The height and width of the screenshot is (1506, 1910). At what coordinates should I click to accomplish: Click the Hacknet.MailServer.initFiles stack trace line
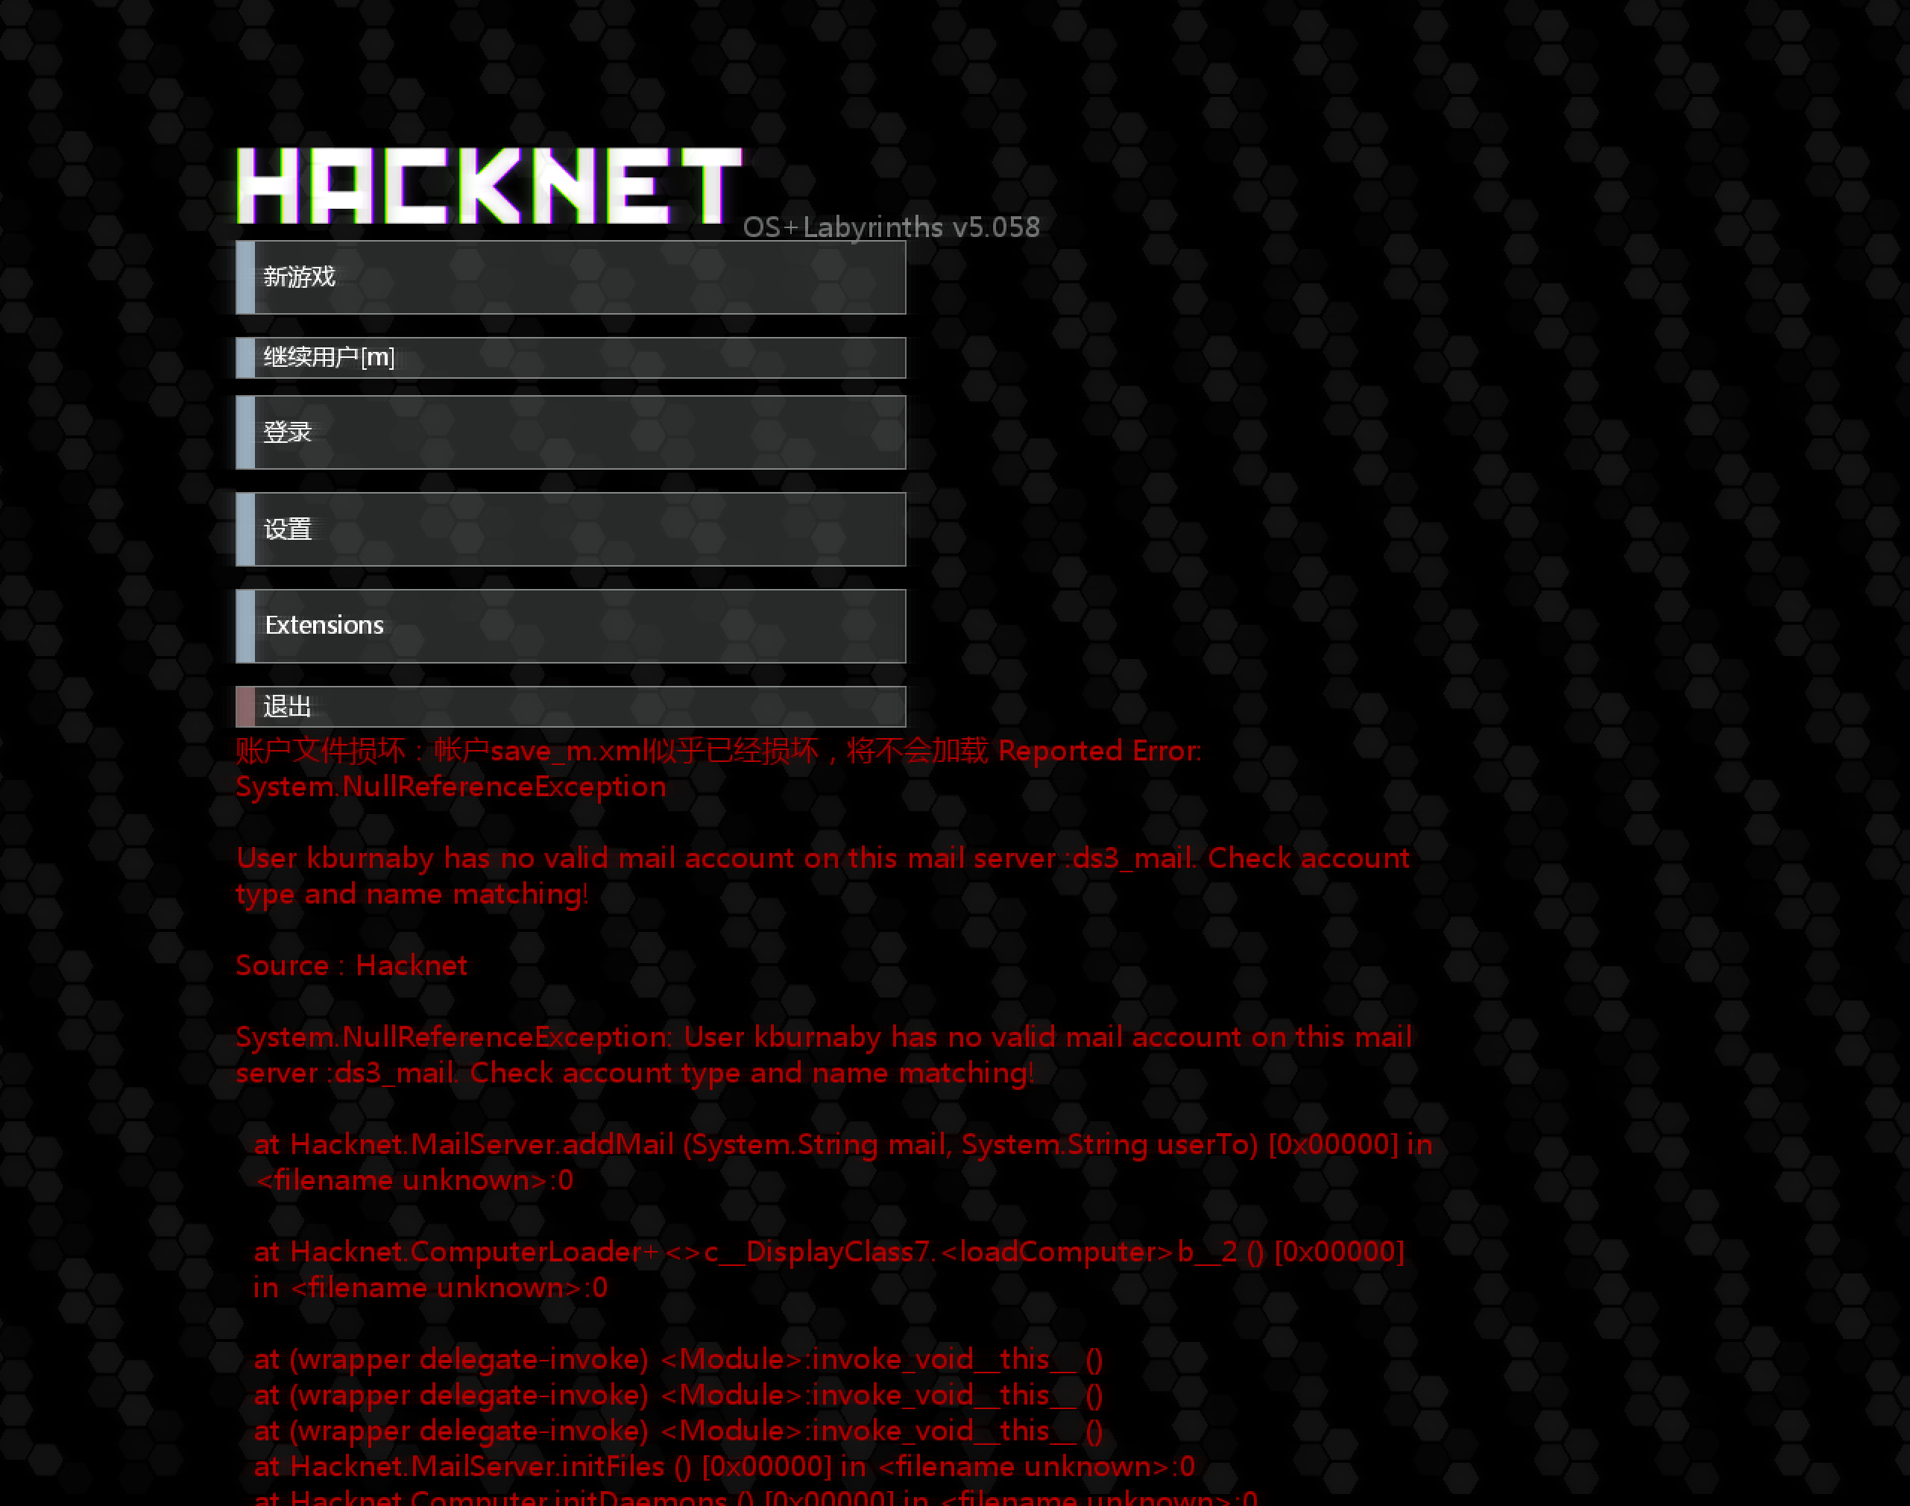tap(724, 1466)
